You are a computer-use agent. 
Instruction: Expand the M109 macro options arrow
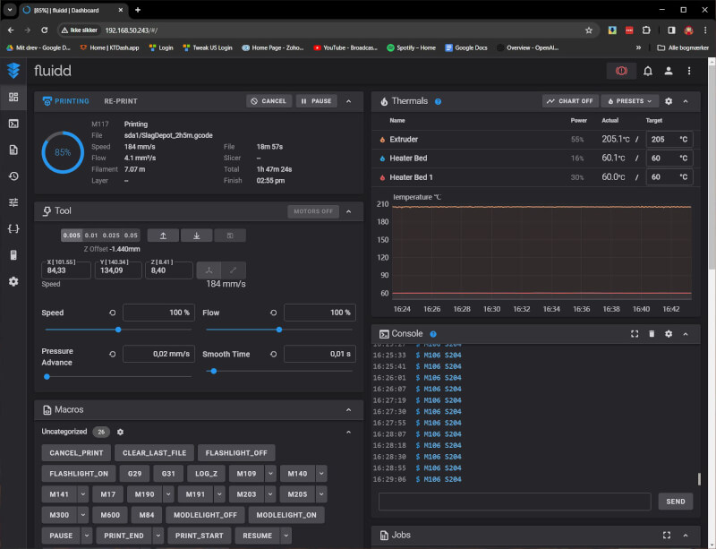pos(269,473)
